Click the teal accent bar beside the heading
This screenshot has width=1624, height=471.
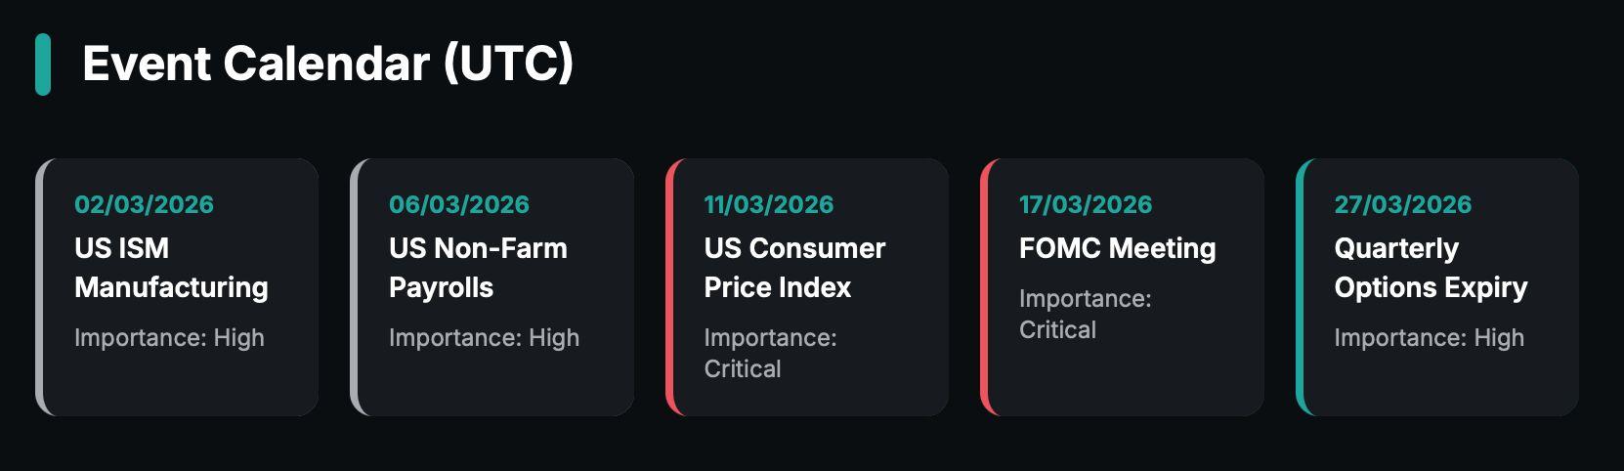click(x=43, y=64)
